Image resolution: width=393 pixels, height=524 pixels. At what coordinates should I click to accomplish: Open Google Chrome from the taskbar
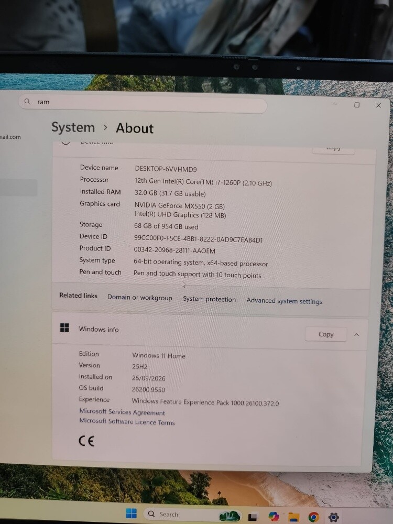pos(313,517)
